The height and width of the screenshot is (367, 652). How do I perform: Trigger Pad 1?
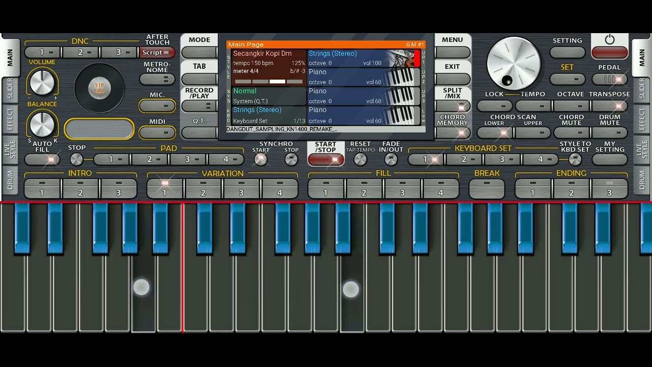[111, 159]
